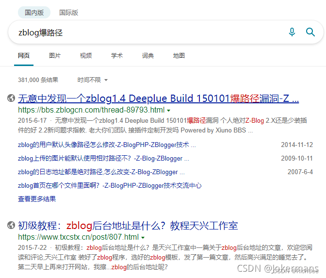Viewport: 326px width, 278px height.
Task: Click 查看更多结果 link
Action: 37,199
